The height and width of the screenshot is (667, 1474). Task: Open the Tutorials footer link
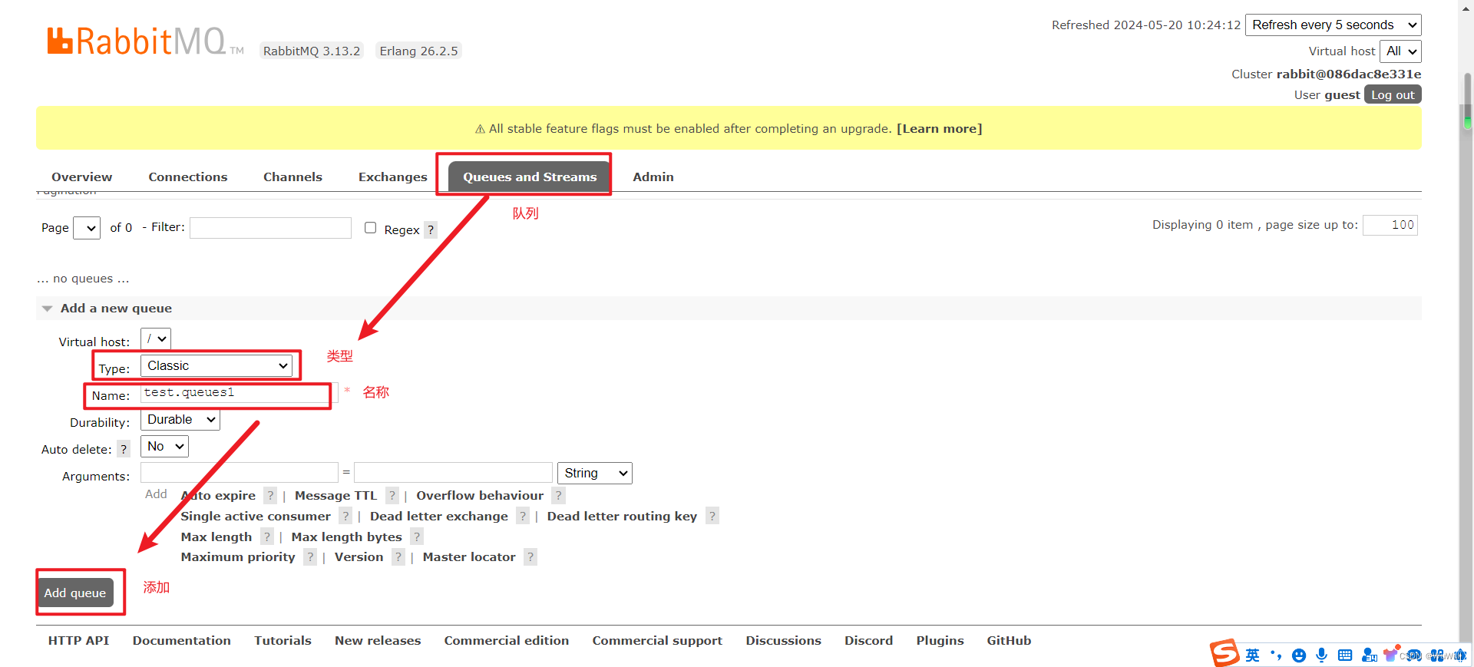[x=283, y=640]
